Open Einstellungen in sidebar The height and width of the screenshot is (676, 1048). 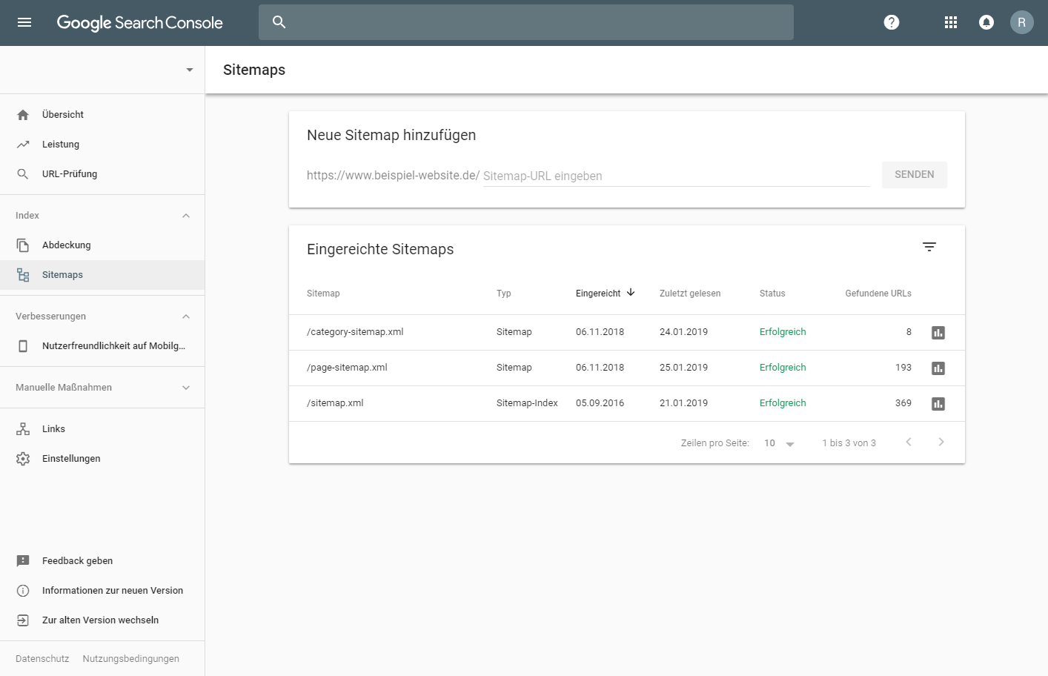102,459
